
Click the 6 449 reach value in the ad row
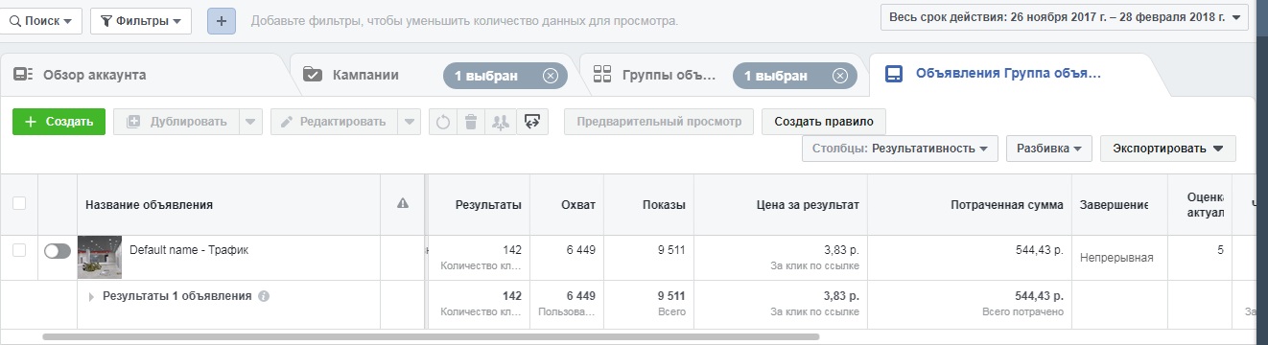pyautogui.click(x=580, y=250)
